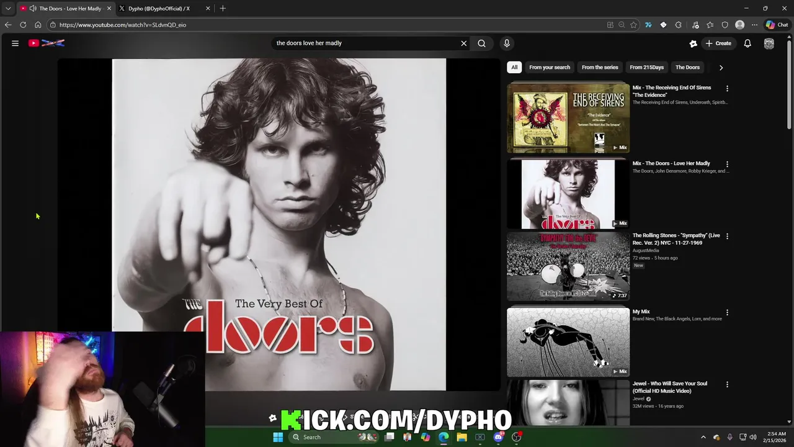Go back in browser history
This screenshot has height=447, width=794.
click(7, 25)
